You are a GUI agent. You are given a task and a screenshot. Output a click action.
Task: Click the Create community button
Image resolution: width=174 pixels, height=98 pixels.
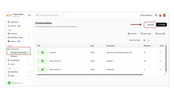(162, 24)
